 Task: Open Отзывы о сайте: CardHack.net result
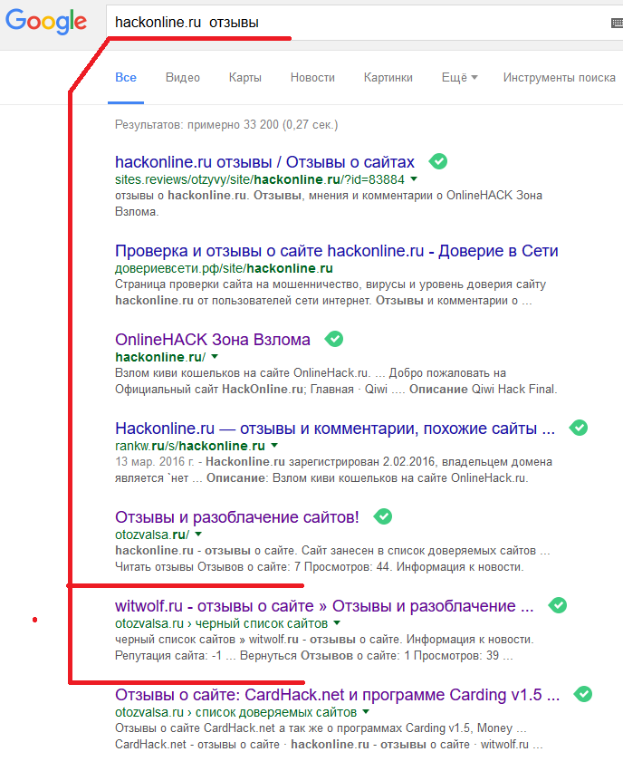click(338, 695)
